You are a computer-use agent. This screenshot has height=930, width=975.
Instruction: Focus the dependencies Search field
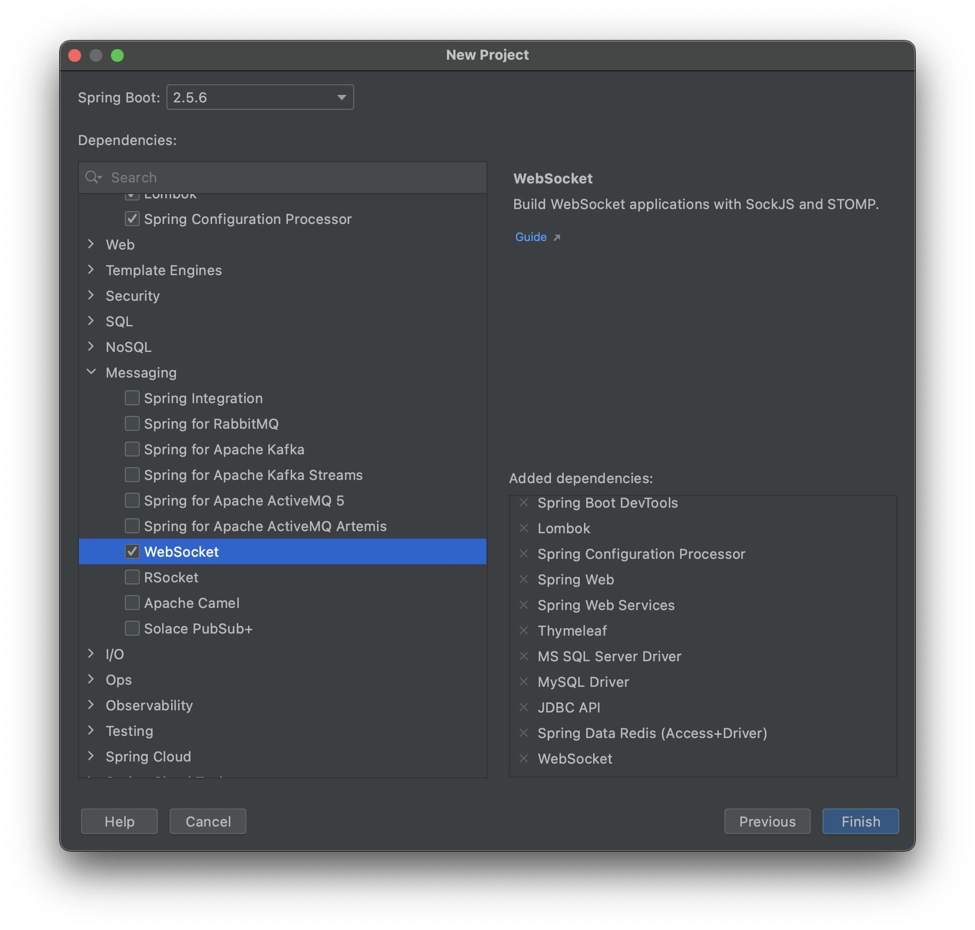click(x=283, y=177)
